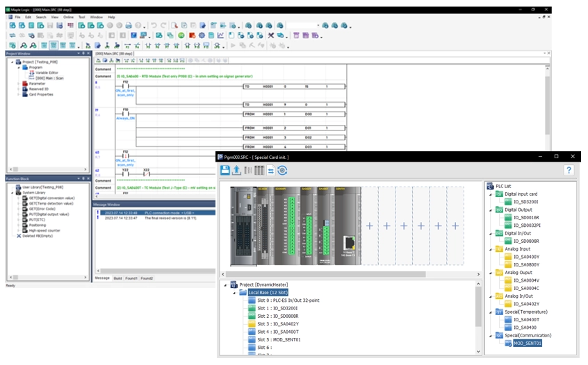Open the Help menu in Maple Logic
This screenshot has width=588, height=365.
coord(111,17)
